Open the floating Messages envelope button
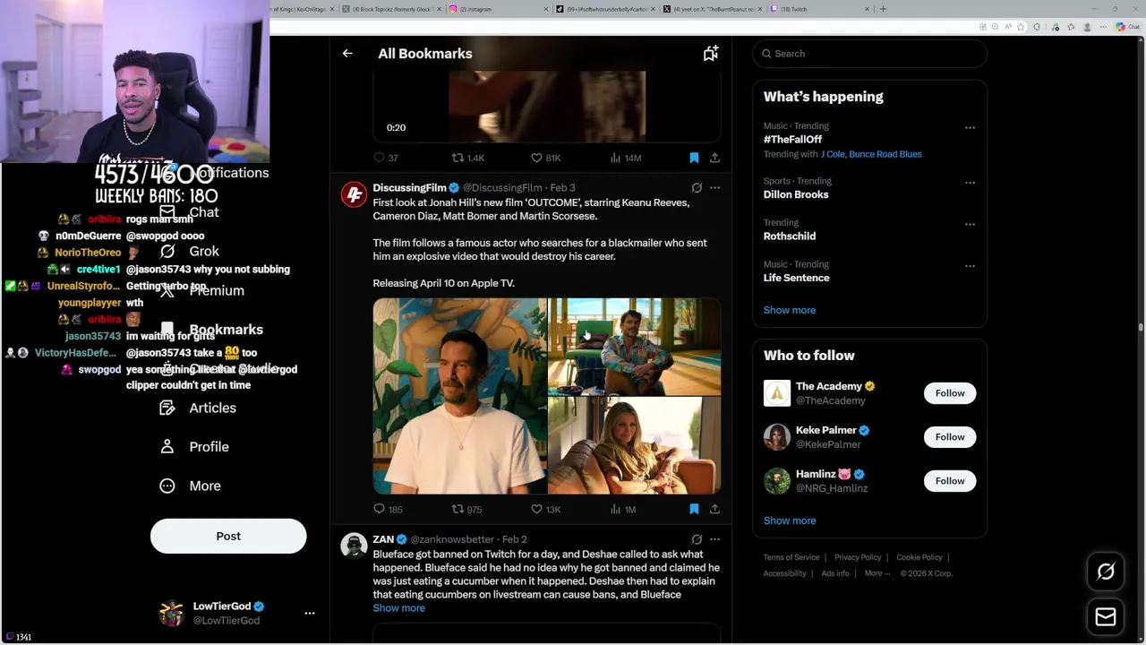This screenshot has width=1146, height=645. click(x=1106, y=616)
